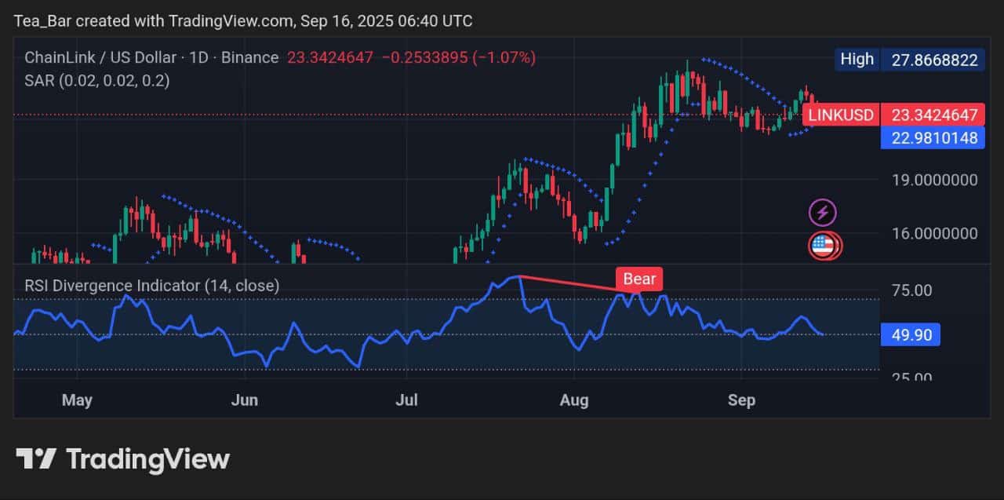Click the 19.0000000 price axis label
Viewport: 1004px width, 500px height.
coord(934,180)
